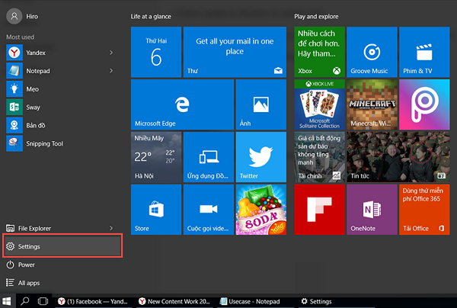Open the Candy Crush Soda tile
The image size is (457, 308).
pyautogui.click(x=260, y=209)
